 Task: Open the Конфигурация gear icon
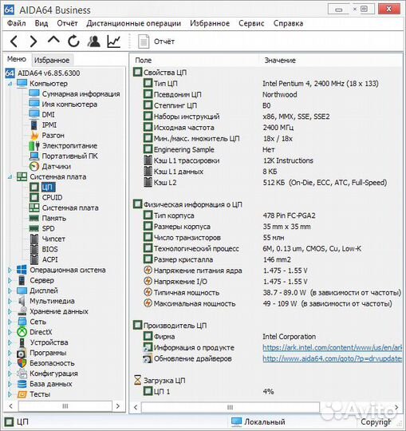click(22, 374)
